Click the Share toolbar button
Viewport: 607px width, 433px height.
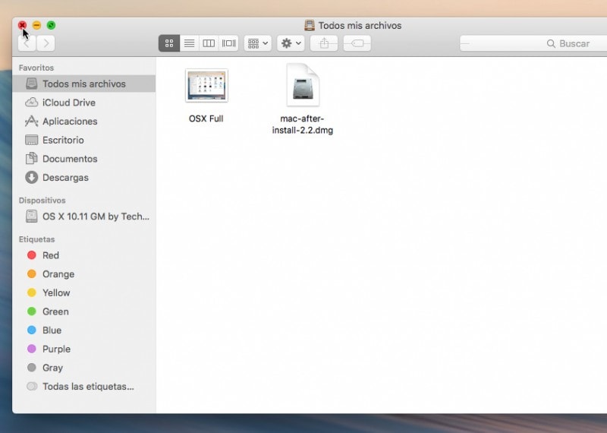324,43
